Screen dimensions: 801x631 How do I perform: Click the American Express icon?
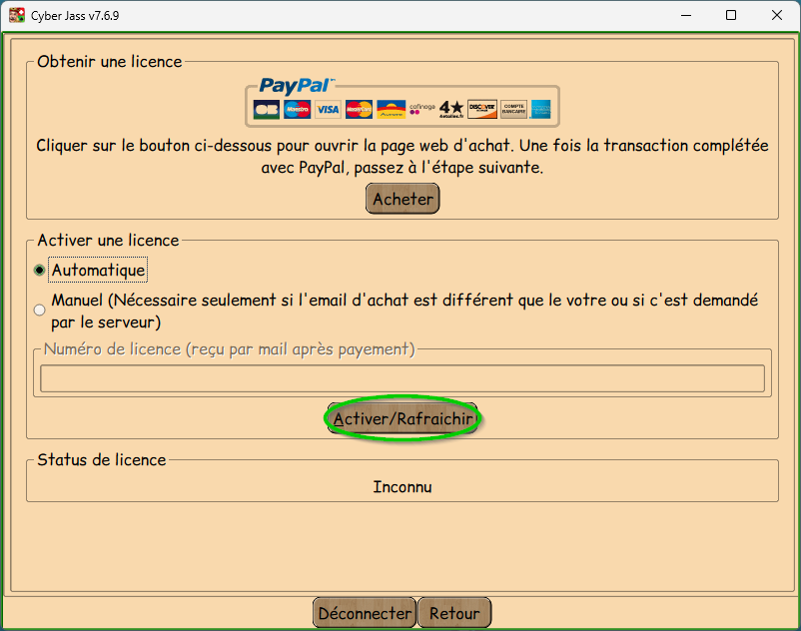541,109
